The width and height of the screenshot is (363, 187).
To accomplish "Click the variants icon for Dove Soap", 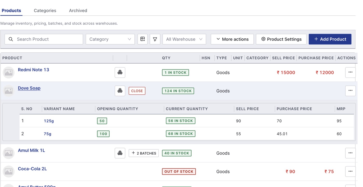I will (x=120, y=91).
